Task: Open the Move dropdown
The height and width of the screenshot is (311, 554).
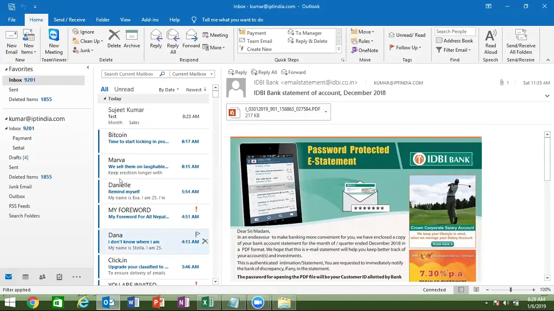Action: 362,32
